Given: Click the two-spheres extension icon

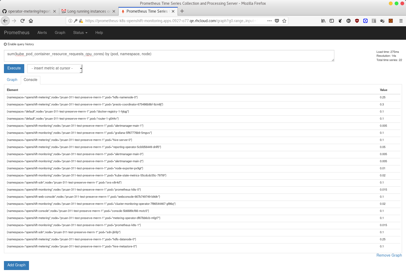Looking at the screenshot, I should pos(382,21).
